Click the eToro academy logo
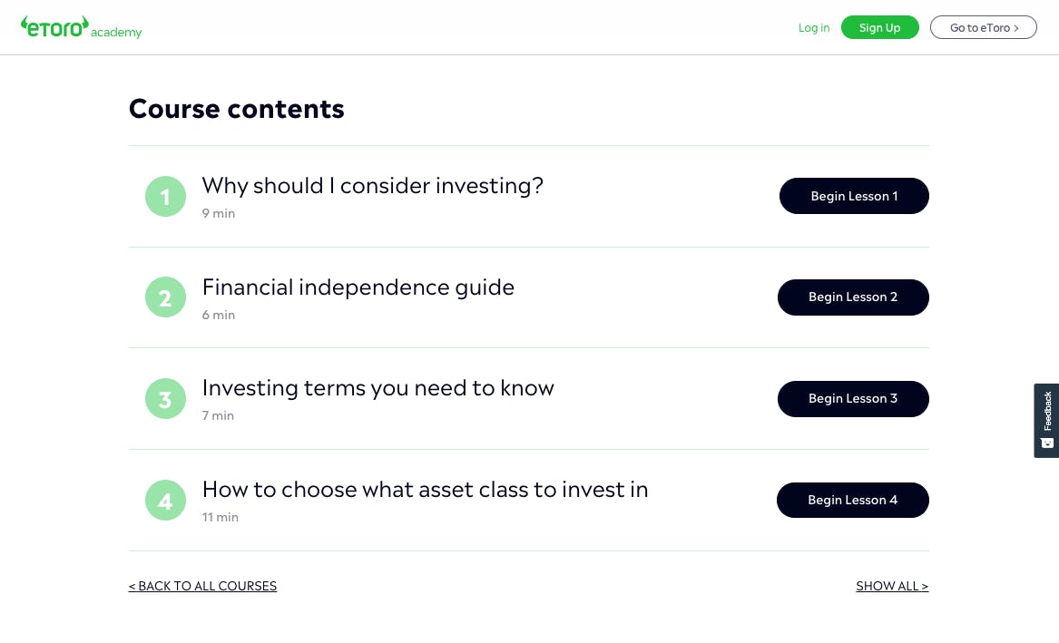 pos(81,27)
